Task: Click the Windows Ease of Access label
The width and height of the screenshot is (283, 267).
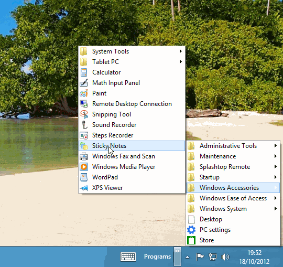Action: [233, 198]
